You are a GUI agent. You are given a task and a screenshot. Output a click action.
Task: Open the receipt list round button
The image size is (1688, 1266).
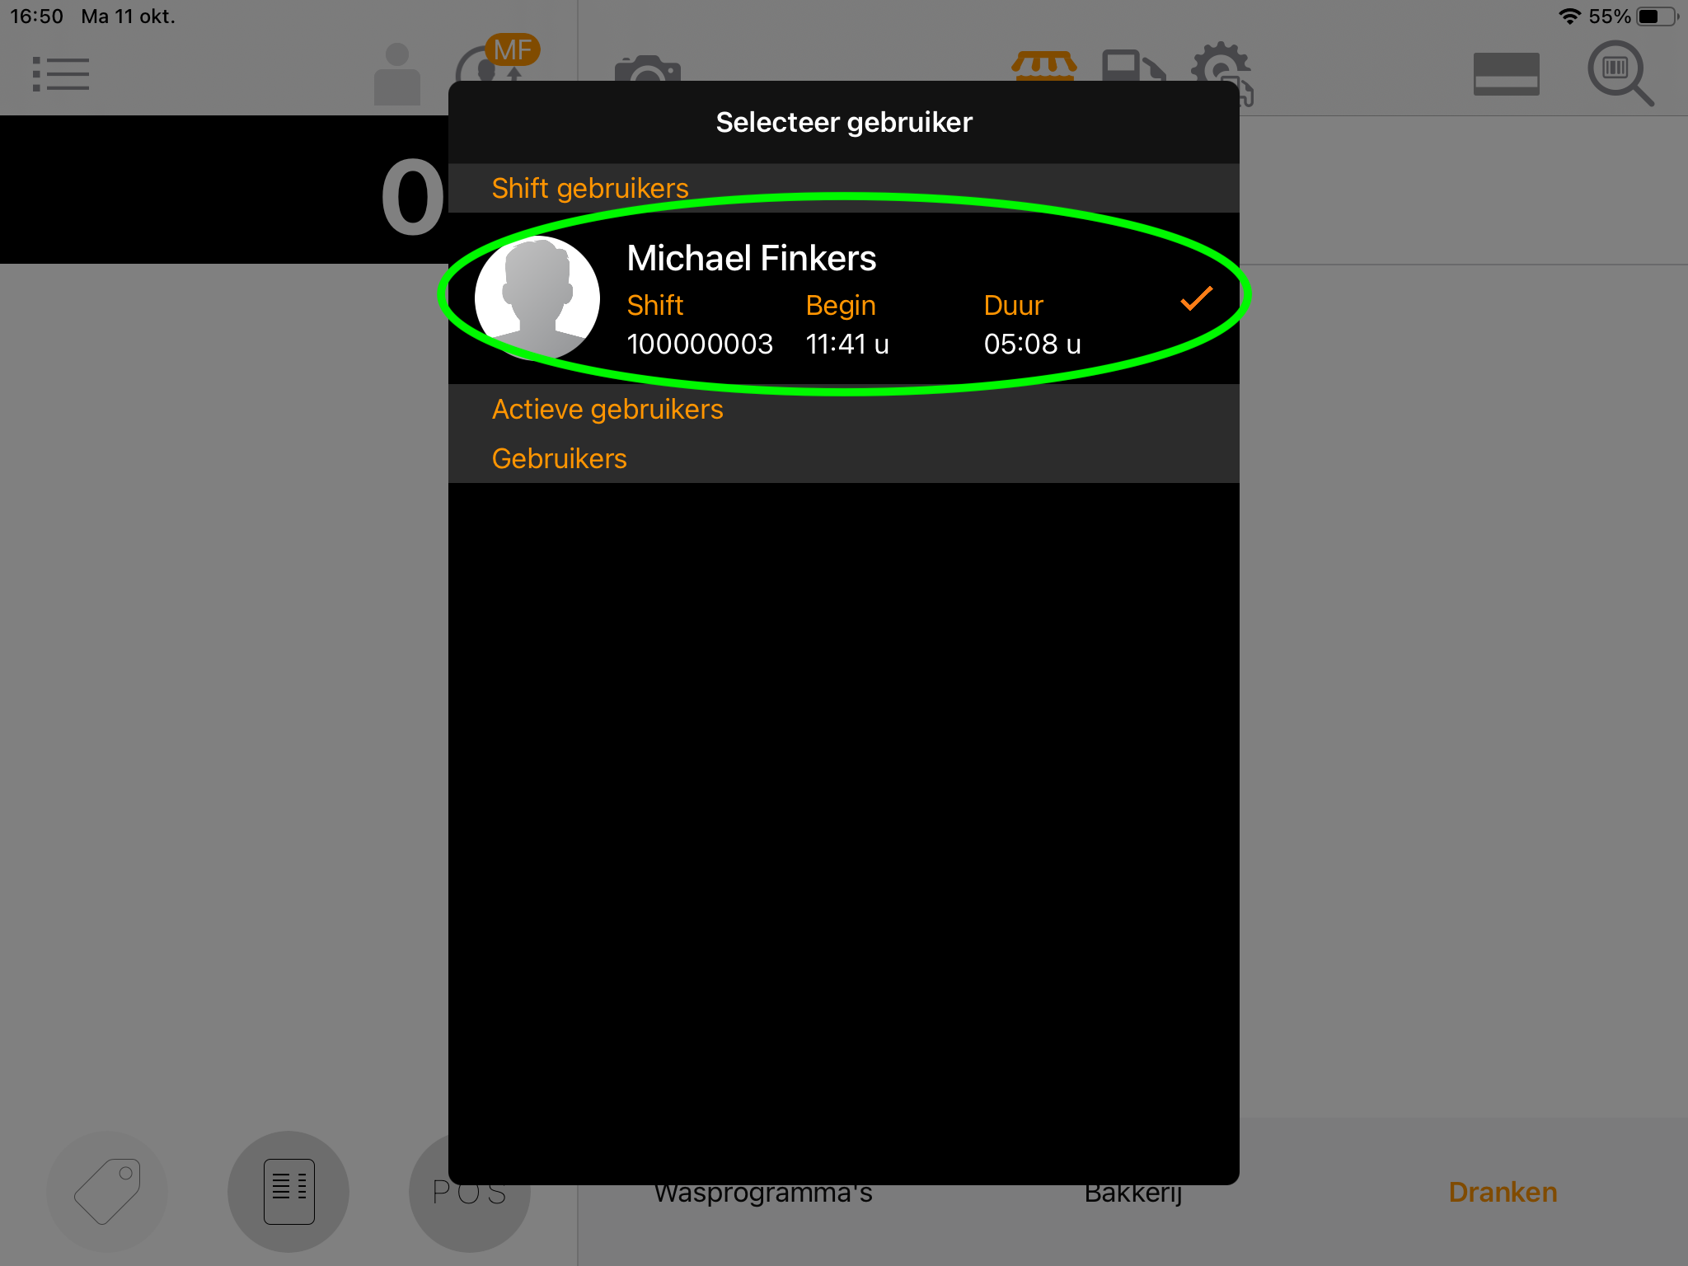point(288,1192)
